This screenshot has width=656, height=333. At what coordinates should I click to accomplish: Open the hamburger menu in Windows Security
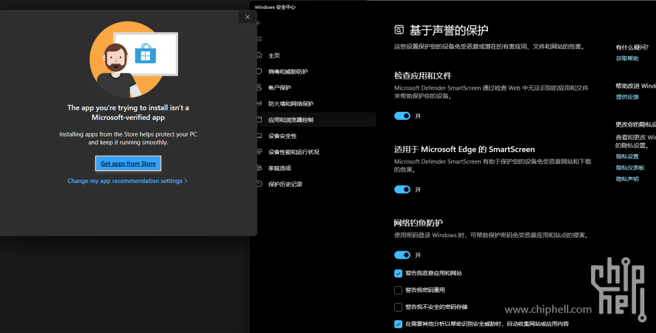[x=260, y=39]
